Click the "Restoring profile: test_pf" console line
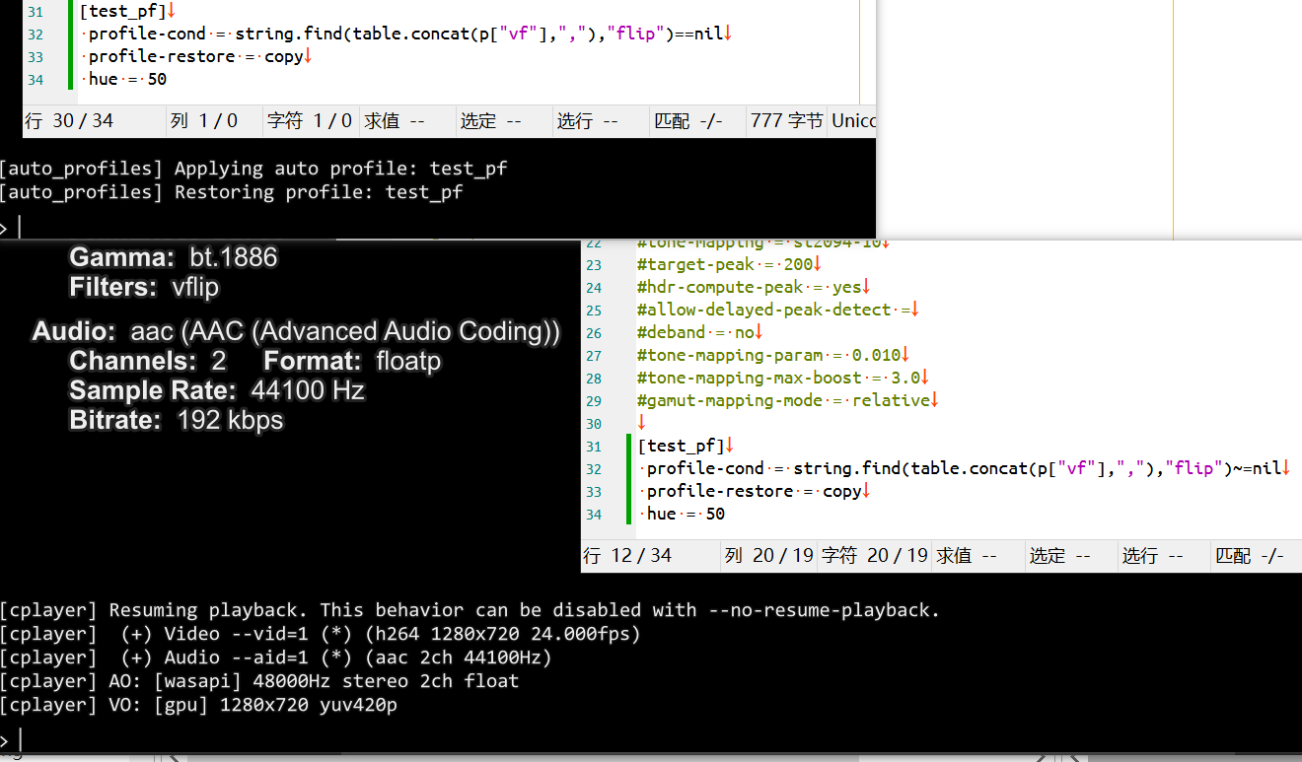The image size is (1302, 762). [x=231, y=192]
